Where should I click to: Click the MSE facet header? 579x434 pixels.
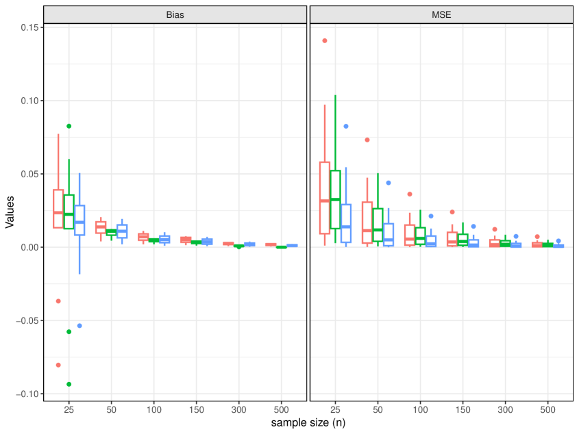point(441,15)
